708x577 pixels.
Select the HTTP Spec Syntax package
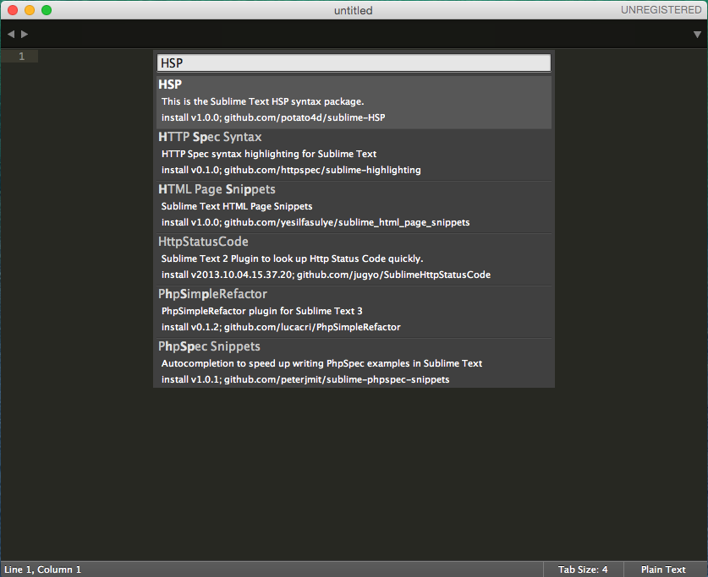click(354, 155)
